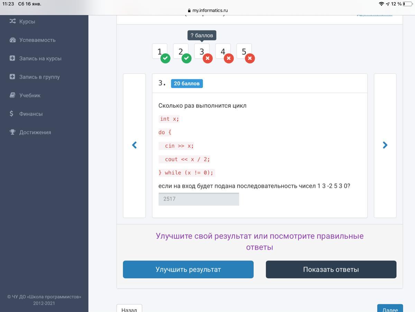
Task: Click the trophy icon next to Достижения
Action: pyautogui.click(x=12, y=132)
